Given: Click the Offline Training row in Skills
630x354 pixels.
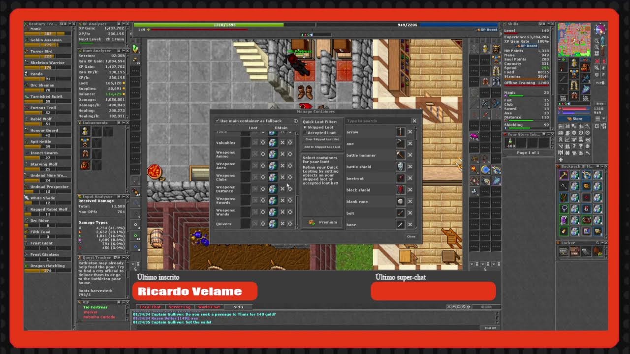Looking at the screenshot, I should (x=526, y=83).
